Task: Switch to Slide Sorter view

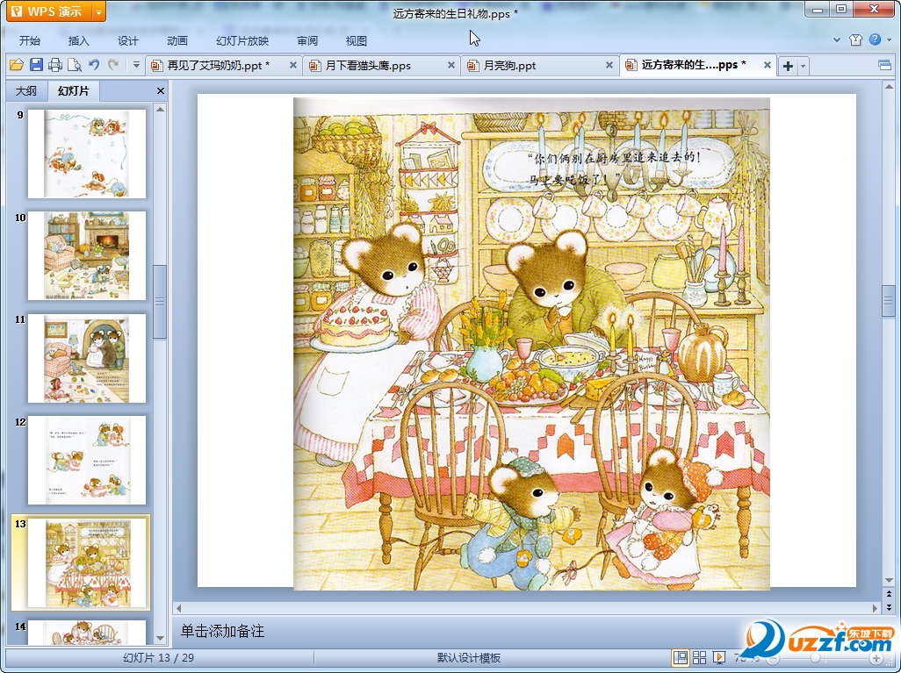Action: (700, 657)
